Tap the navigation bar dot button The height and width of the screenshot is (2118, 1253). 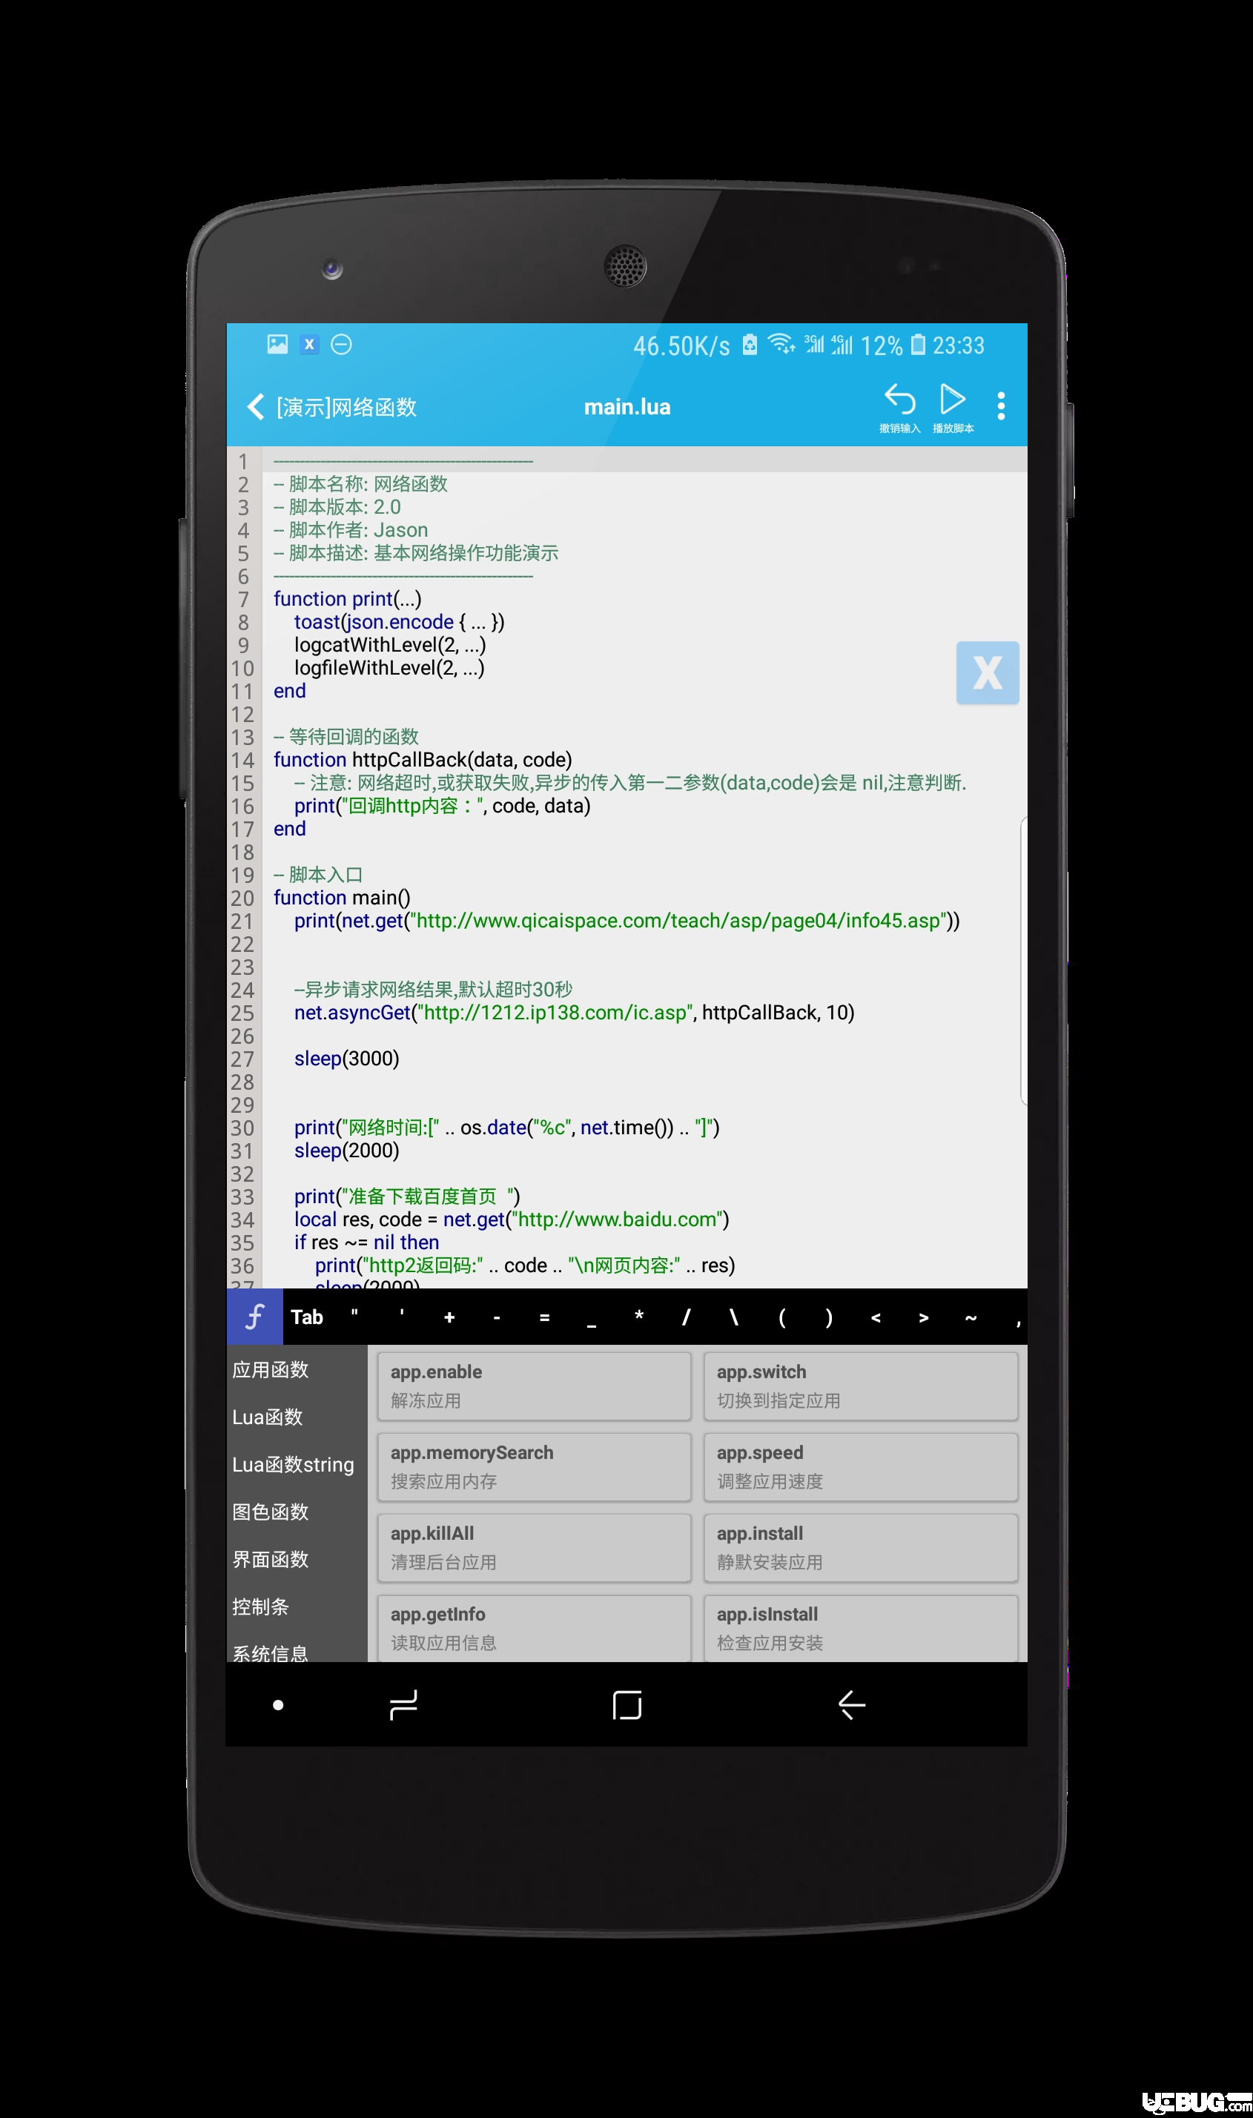[x=278, y=1705]
